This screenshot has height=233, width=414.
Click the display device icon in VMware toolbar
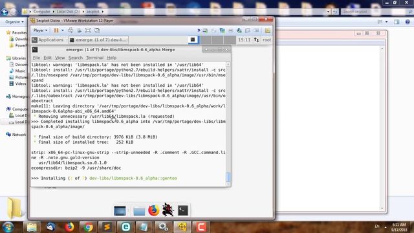(256, 30)
